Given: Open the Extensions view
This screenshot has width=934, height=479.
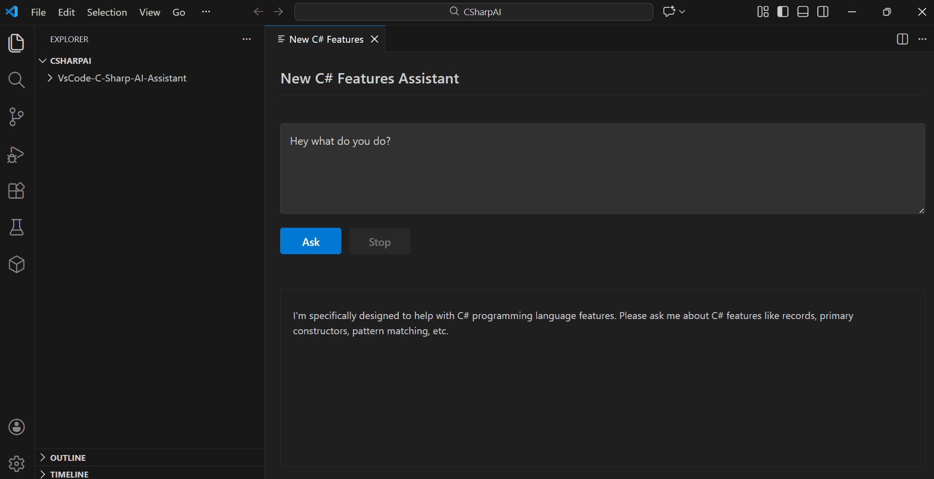Looking at the screenshot, I should (16, 190).
